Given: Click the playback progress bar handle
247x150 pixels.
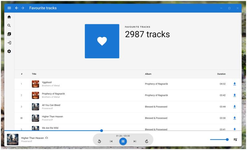Looking at the screenshot, I should (x=102, y=131).
